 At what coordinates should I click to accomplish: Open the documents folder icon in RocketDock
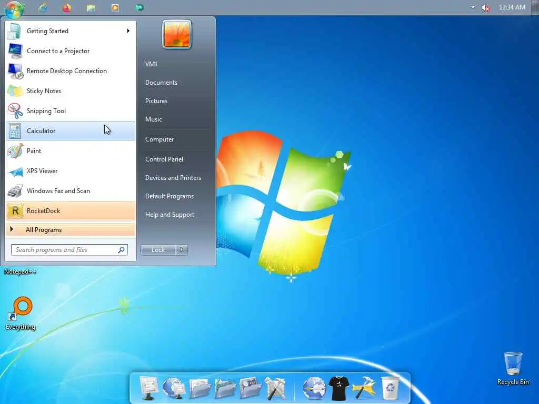[x=199, y=388]
